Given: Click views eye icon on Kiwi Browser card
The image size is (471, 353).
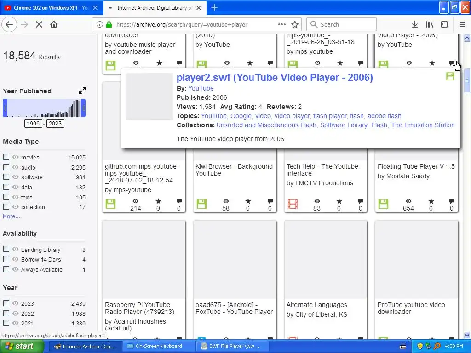Looking at the screenshot, I should [x=226, y=201].
